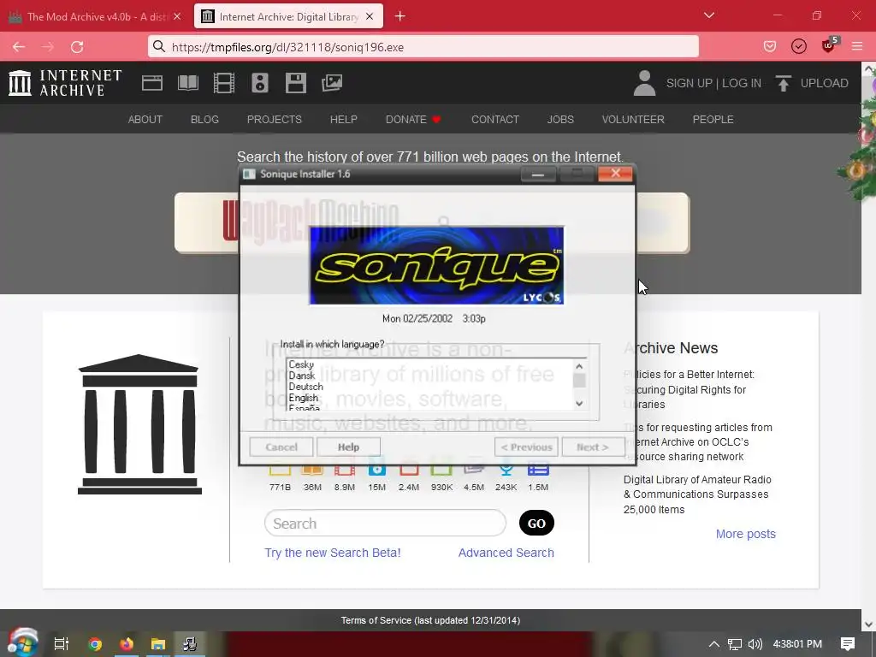Image resolution: width=876 pixels, height=657 pixels.
Task: Show hidden tray icons chevron
Action: pos(713,644)
